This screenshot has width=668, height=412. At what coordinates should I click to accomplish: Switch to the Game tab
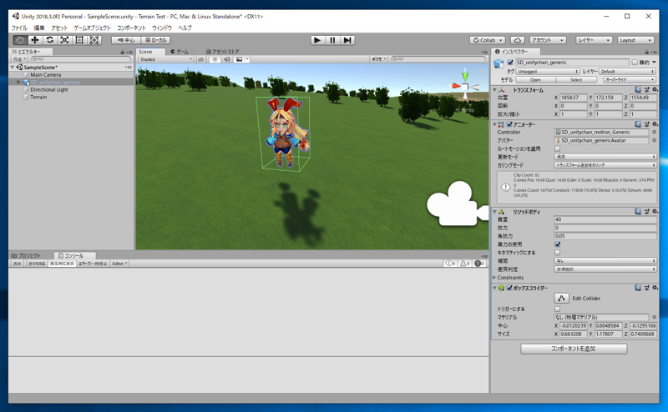(180, 52)
